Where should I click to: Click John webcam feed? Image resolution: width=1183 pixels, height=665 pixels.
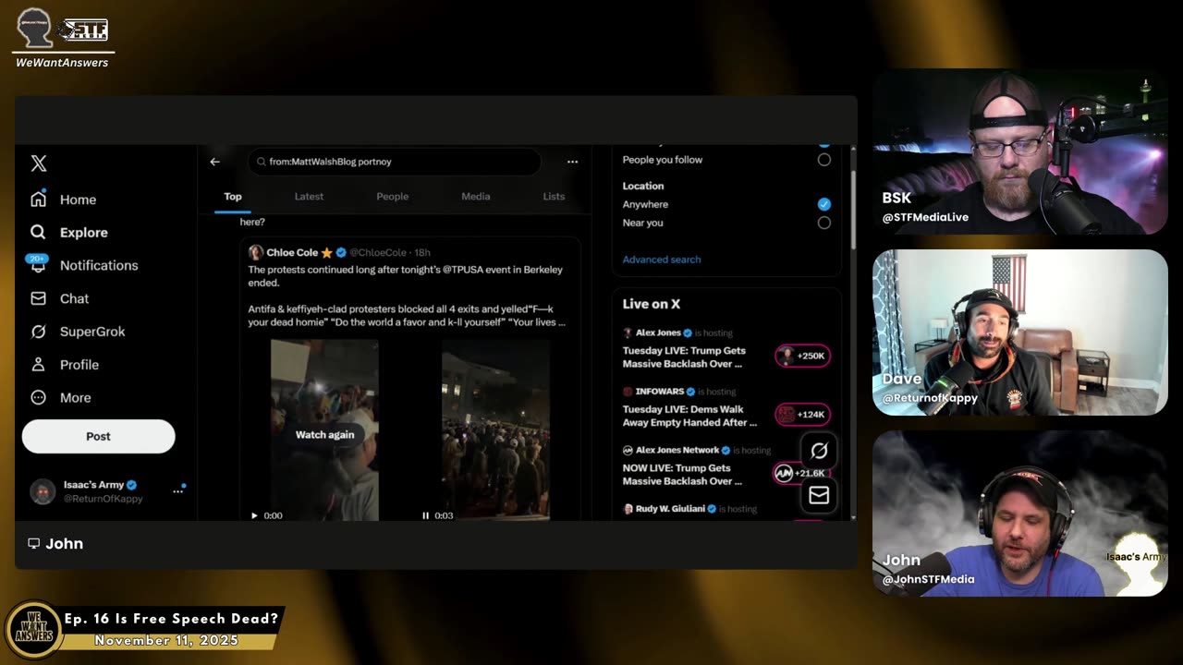[1020, 514]
